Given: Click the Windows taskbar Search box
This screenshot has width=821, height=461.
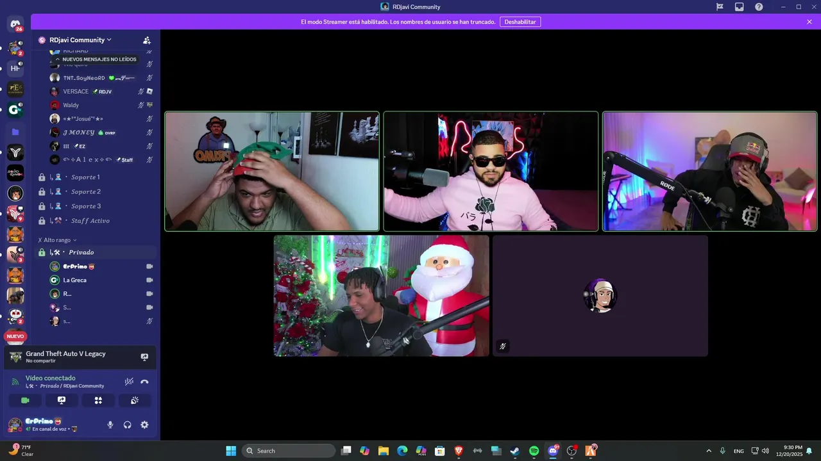Looking at the screenshot, I should (289, 451).
